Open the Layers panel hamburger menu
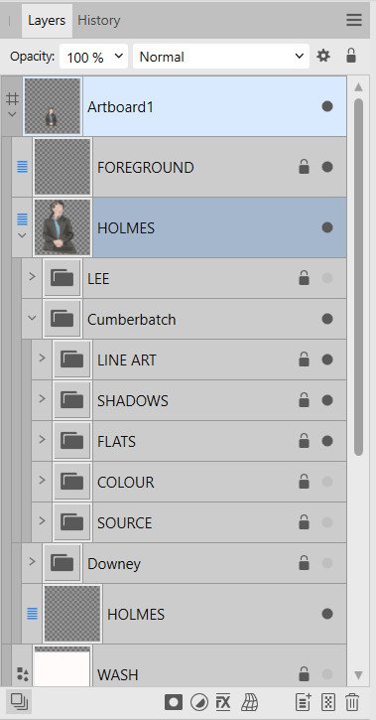 (353, 20)
